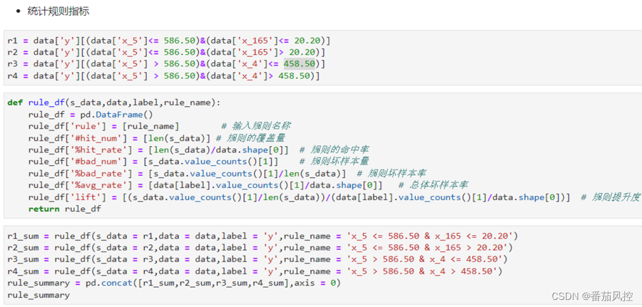The height and width of the screenshot is (307, 642).
Task: Click the final standalone rule_summary line
Action: tap(39, 295)
